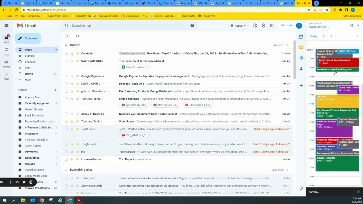Compose a new email
The image size is (363, 204).
pyautogui.click(x=28, y=38)
